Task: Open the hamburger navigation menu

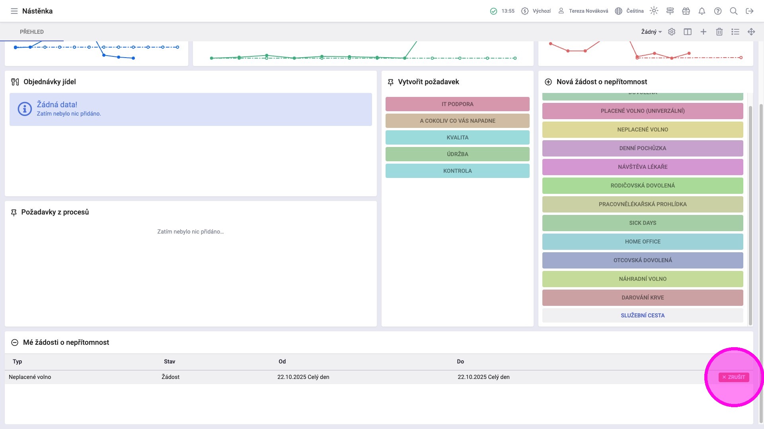Action: pyautogui.click(x=14, y=11)
